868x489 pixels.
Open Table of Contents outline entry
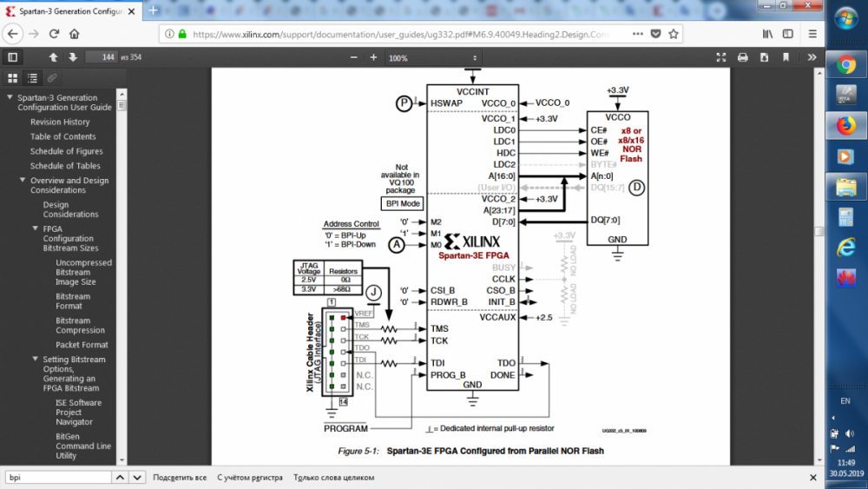coord(62,136)
